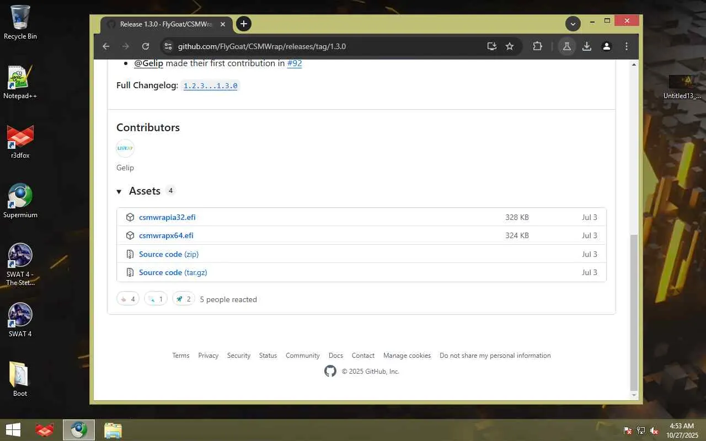Open the Security footer link
Image resolution: width=706 pixels, height=441 pixels.
pos(239,356)
